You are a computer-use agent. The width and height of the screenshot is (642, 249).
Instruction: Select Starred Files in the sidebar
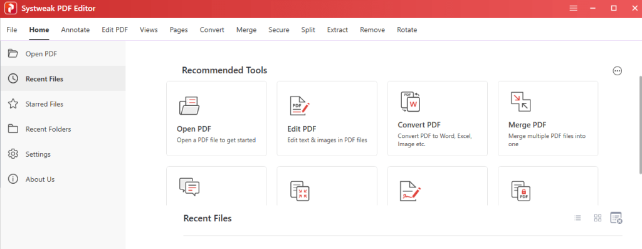pos(63,103)
